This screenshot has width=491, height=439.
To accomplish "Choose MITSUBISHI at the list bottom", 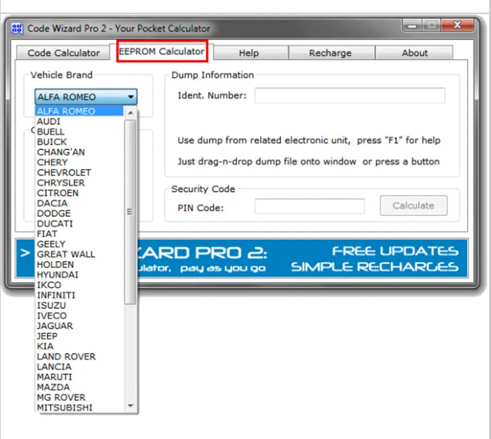I will pyautogui.click(x=79, y=408).
